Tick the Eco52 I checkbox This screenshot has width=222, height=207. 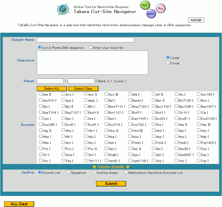click(154, 118)
